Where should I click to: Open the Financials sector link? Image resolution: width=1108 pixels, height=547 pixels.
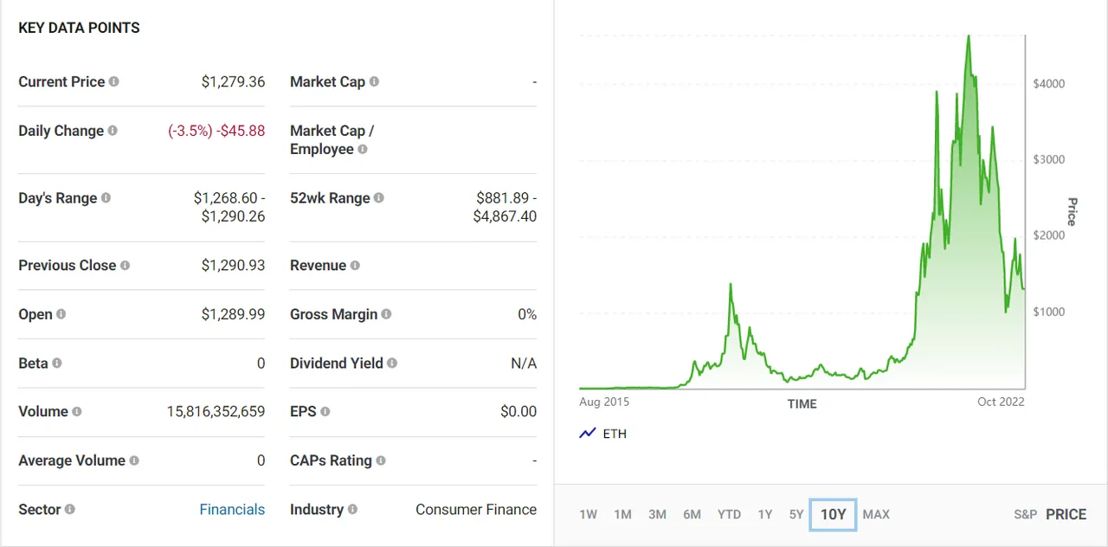232,509
